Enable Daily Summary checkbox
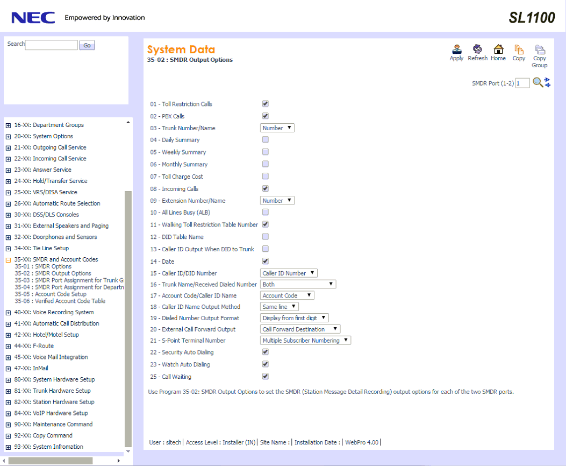Image resolution: width=566 pixels, height=466 pixels. (x=266, y=139)
